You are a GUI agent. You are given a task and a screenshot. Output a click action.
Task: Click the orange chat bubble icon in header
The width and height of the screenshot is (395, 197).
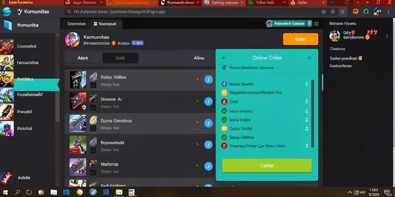pyautogui.click(x=356, y=11)
